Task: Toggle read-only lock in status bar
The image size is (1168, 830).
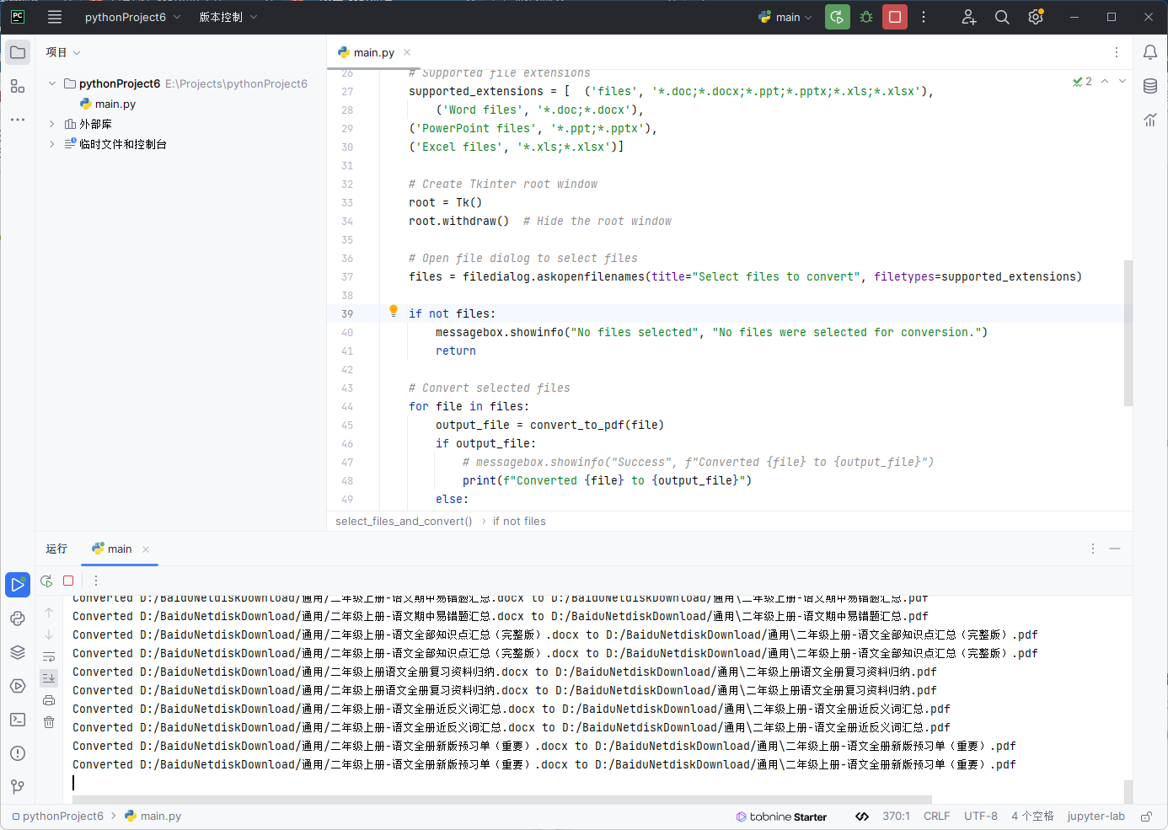Action: tap(1146, 817)
